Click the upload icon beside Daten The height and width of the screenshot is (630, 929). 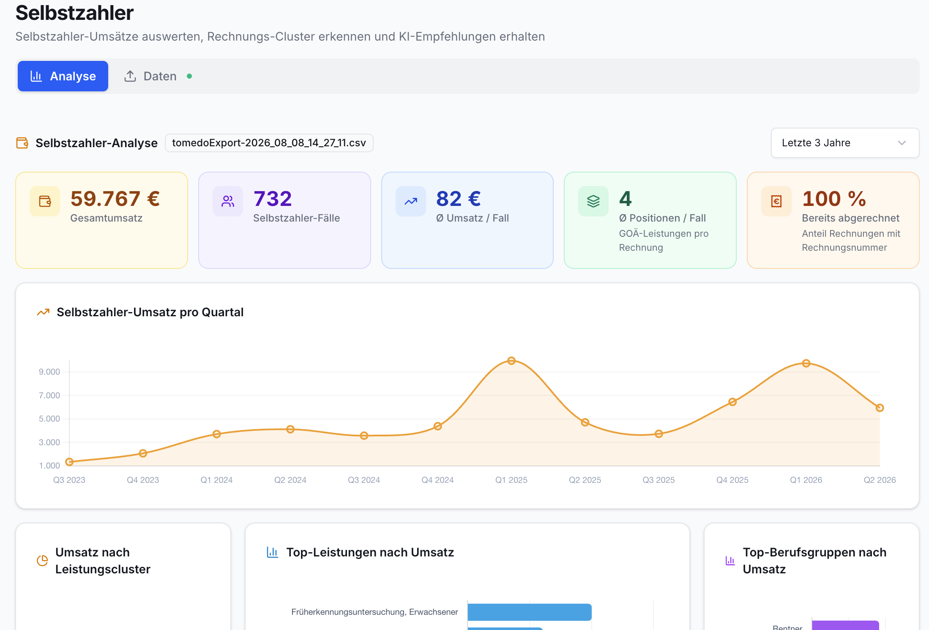[x=130, y=76]
